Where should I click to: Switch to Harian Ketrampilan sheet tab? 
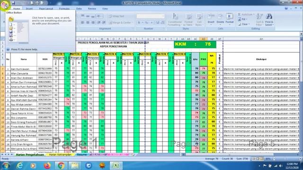(60, 154)
